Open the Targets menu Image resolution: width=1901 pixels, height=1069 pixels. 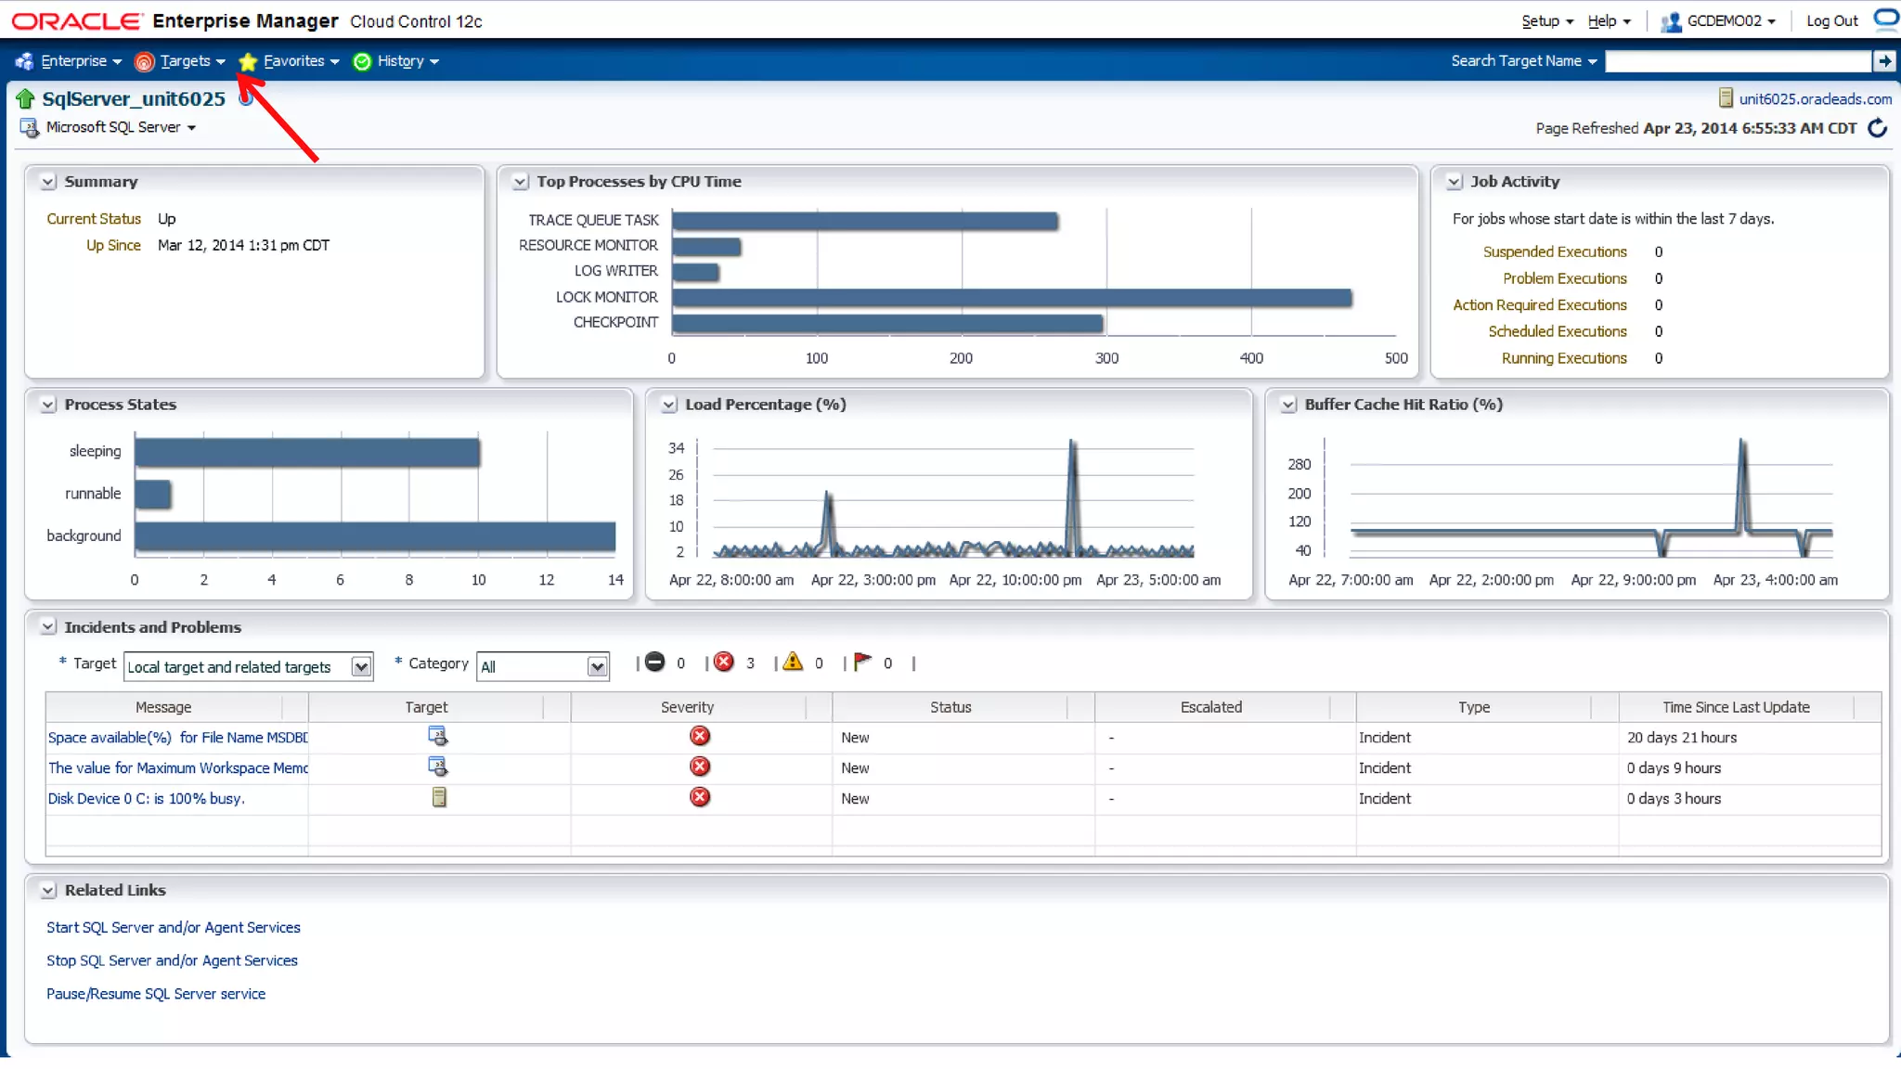pos(185,61)
